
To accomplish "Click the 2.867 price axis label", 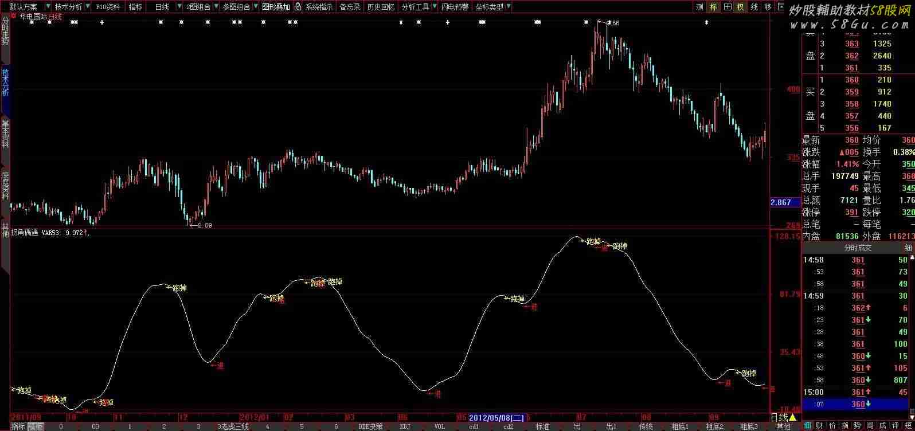I will (784, 202).
